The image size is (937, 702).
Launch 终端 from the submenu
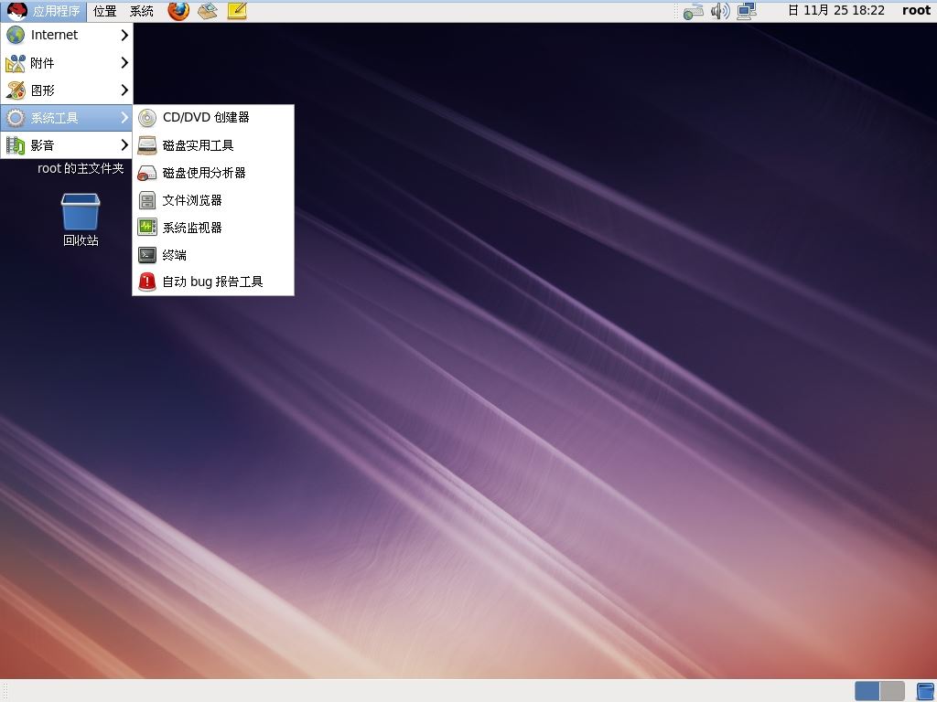tap(212, 255)
